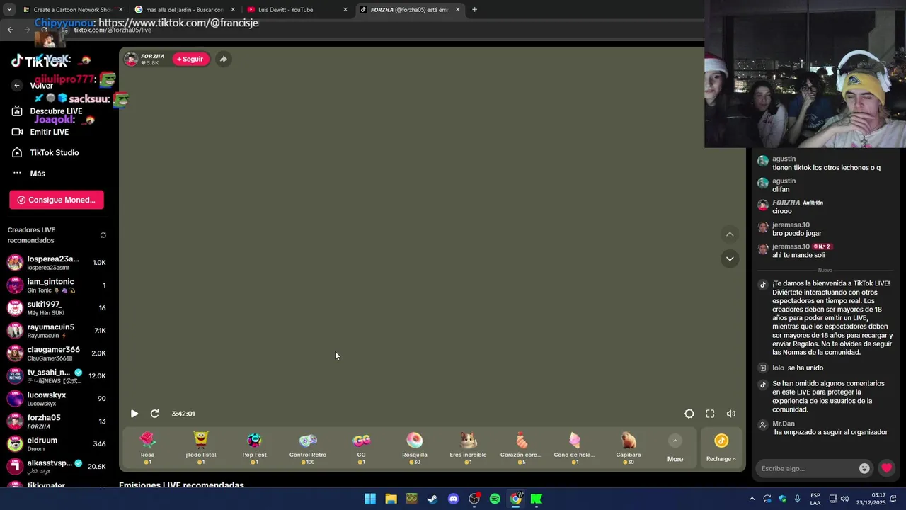The width and height of the screenshot is (906, 510).
Task: Share the FORZHA live with arrow icon
Action: (223, 59)
